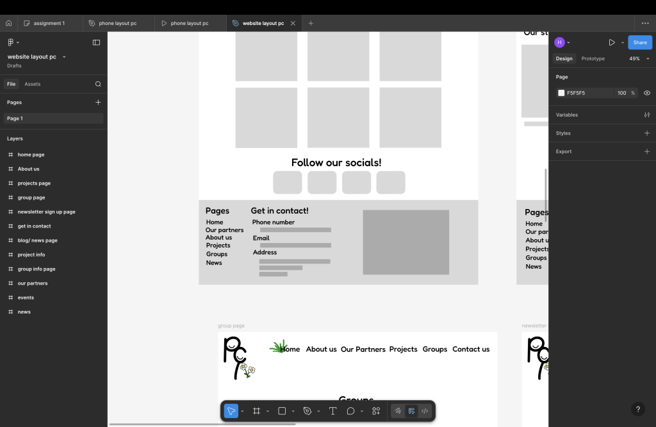Open the Assets tab
This screenshot has width=656, height=427.
coord(32,84)
